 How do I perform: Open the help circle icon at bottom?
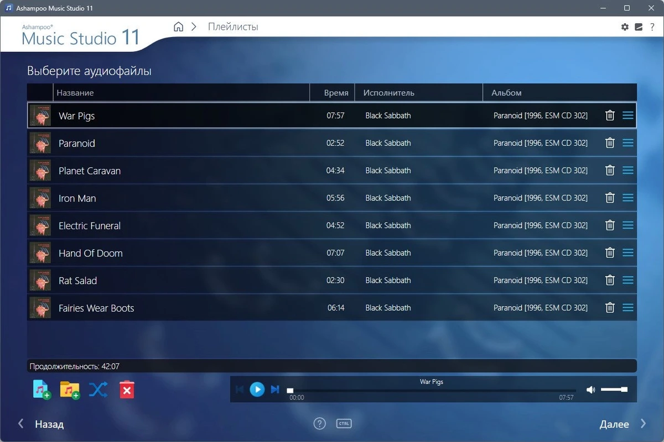click(x=320, y=424)
